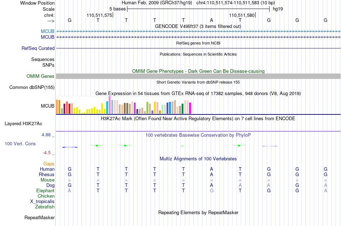Click the Sequences track label
Image resolution: width=341 pixels, height=226 pixels.
tap(43, 59)
